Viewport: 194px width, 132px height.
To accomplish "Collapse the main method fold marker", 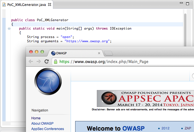I will [x=9, y=29].
